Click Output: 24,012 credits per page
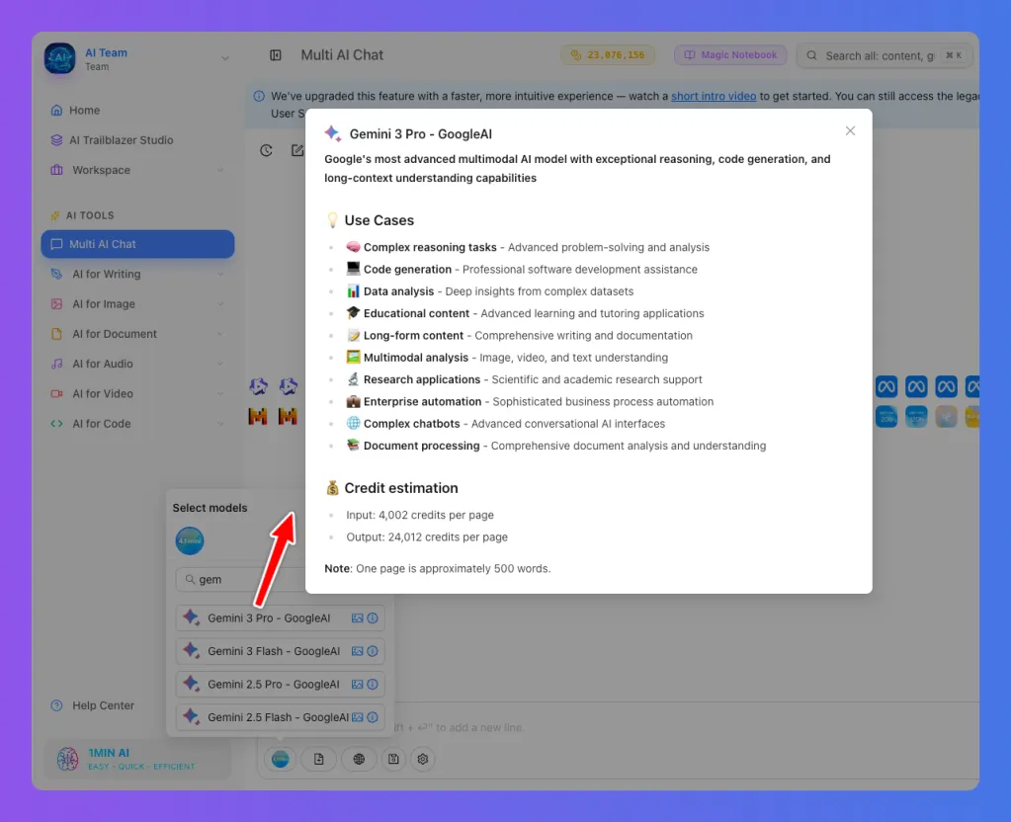Viewport: 1011px width, 822px height. coord(427,537)
